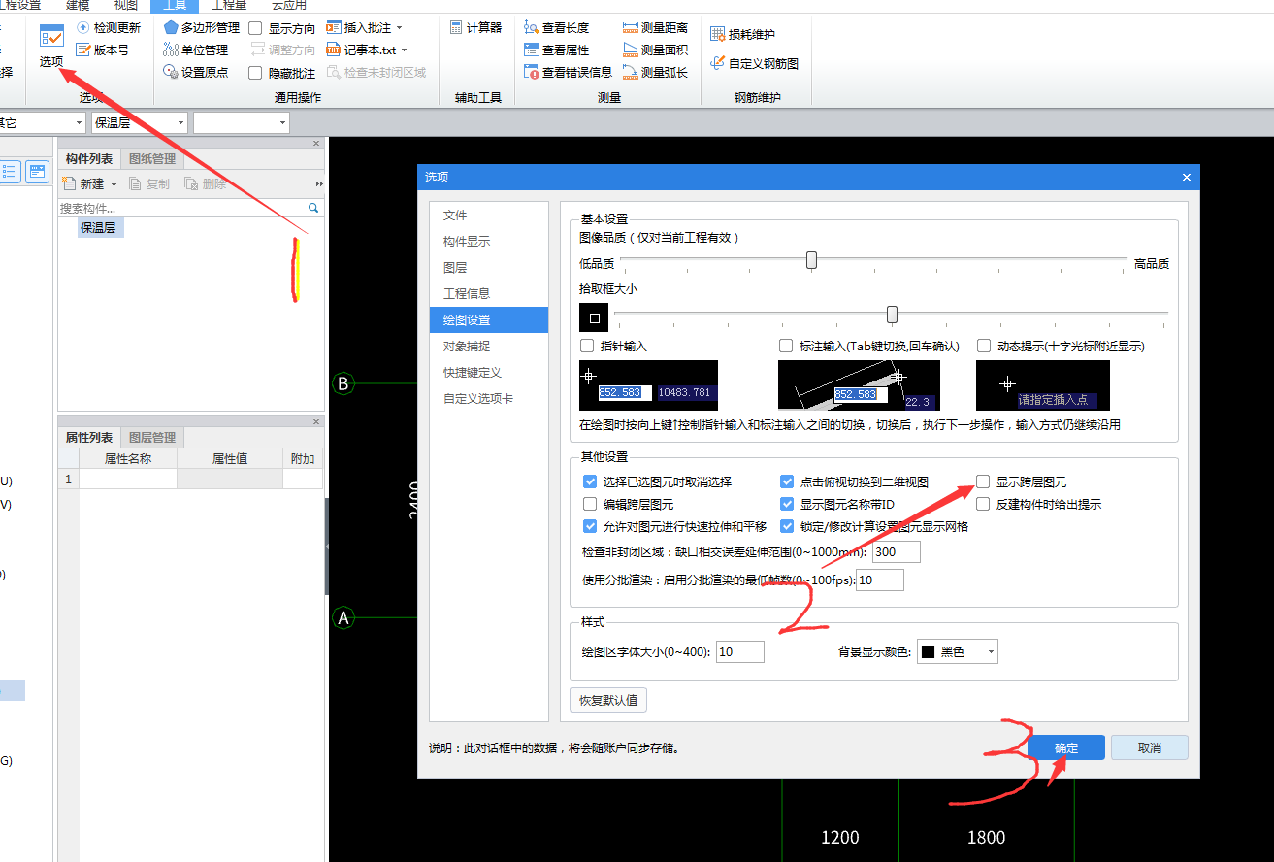
Task: Enable 标注输入 dimension input checkbox
Action: (786, 346)
